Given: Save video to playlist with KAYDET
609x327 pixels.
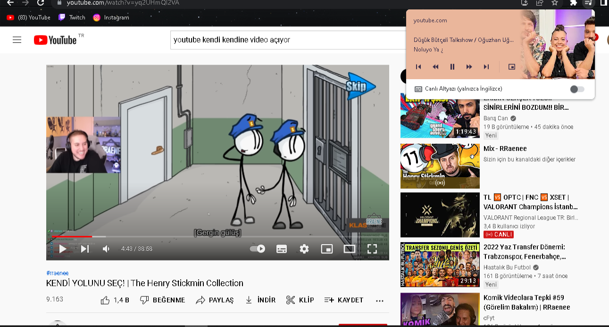Looking at the screenshot, I should click(x=344, y=300).
